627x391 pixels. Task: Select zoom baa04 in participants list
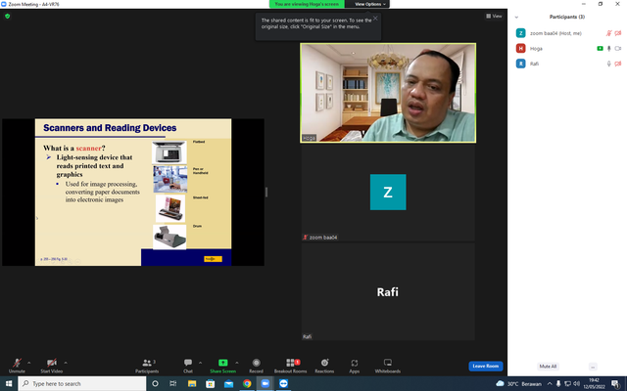(568, 33)
